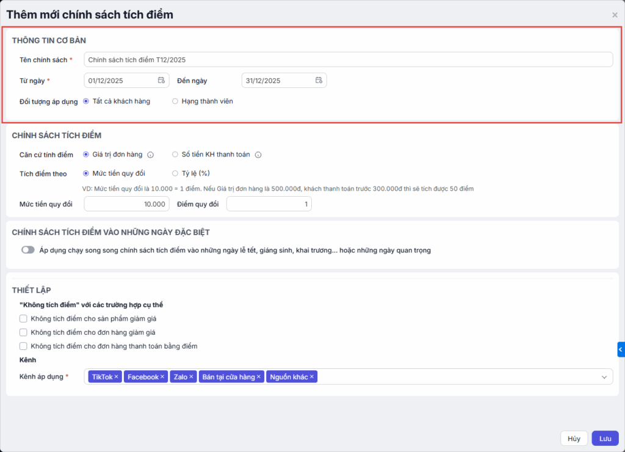Click the Từ ngày date field
Image resolution: width=625 pixels, height=452 pixels.
126,80
